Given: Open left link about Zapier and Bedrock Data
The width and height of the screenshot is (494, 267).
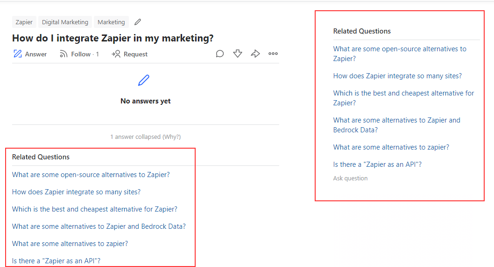Looking at the screenshot, I should tap(99, 226).
